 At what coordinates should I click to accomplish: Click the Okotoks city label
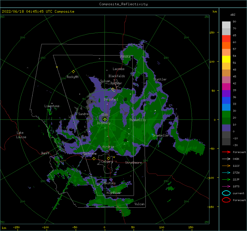click(110, 183)
